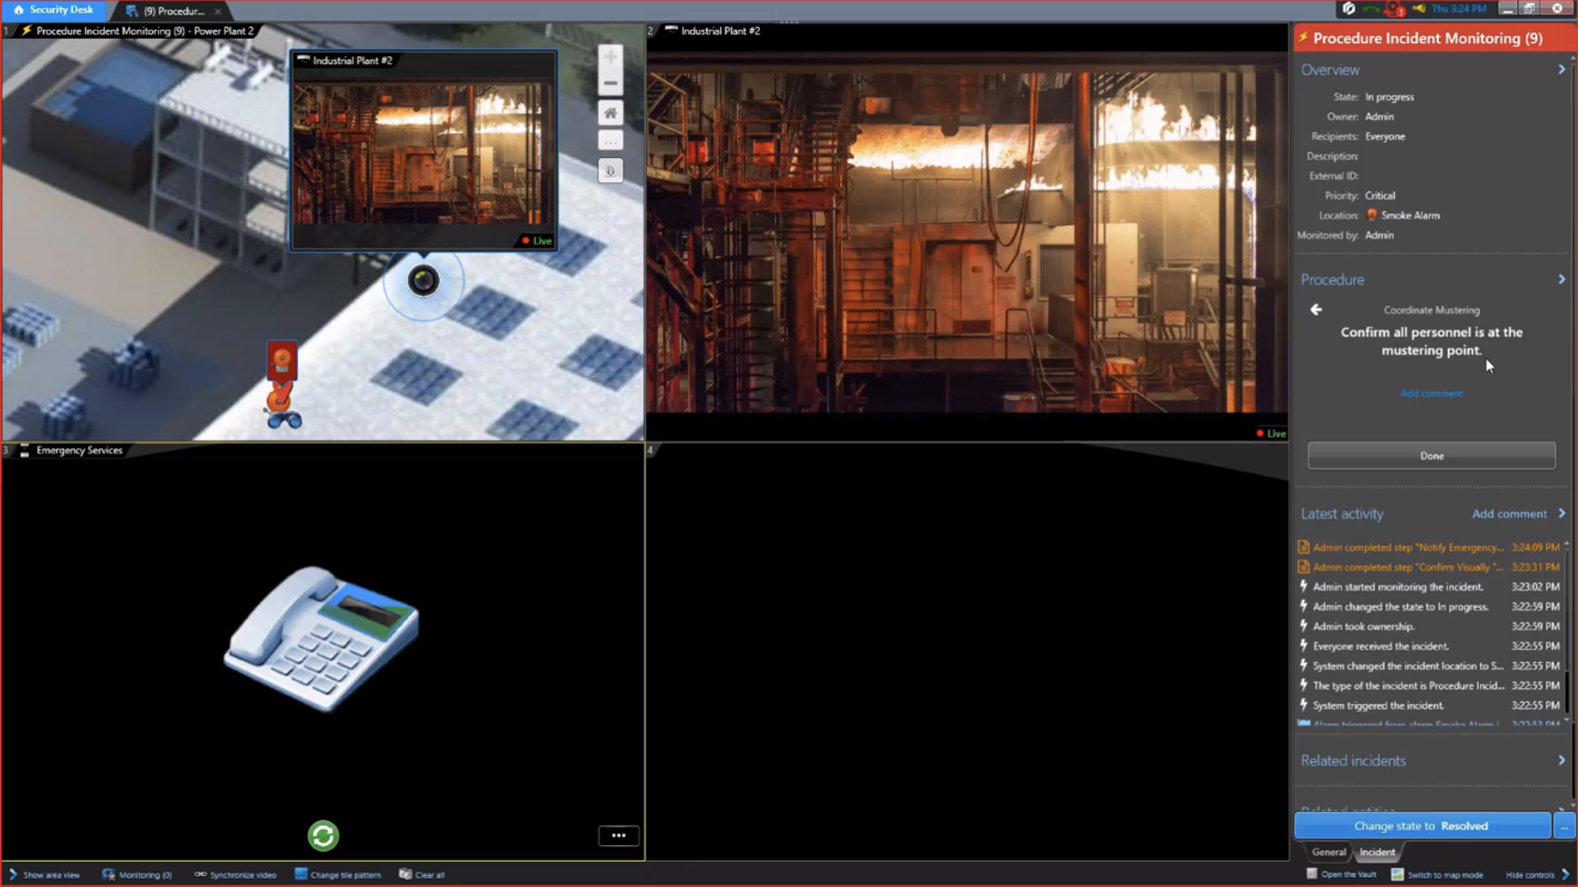Click the camera marker on the map
Screen dimensions: 1578x887
click(423, 280)
